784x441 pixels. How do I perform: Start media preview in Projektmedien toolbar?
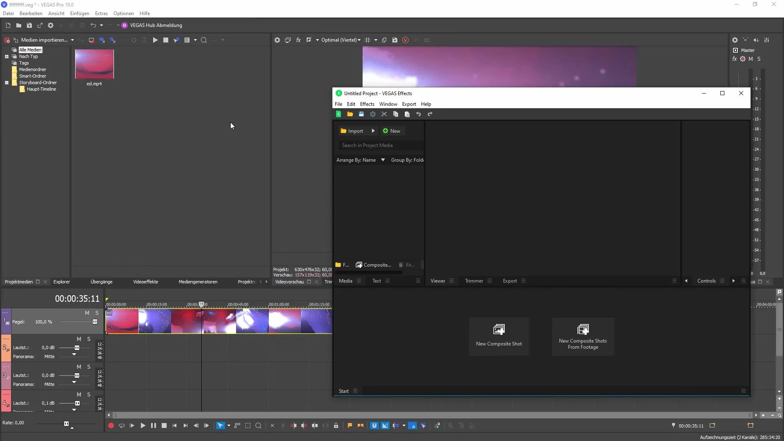coord(155,40)
